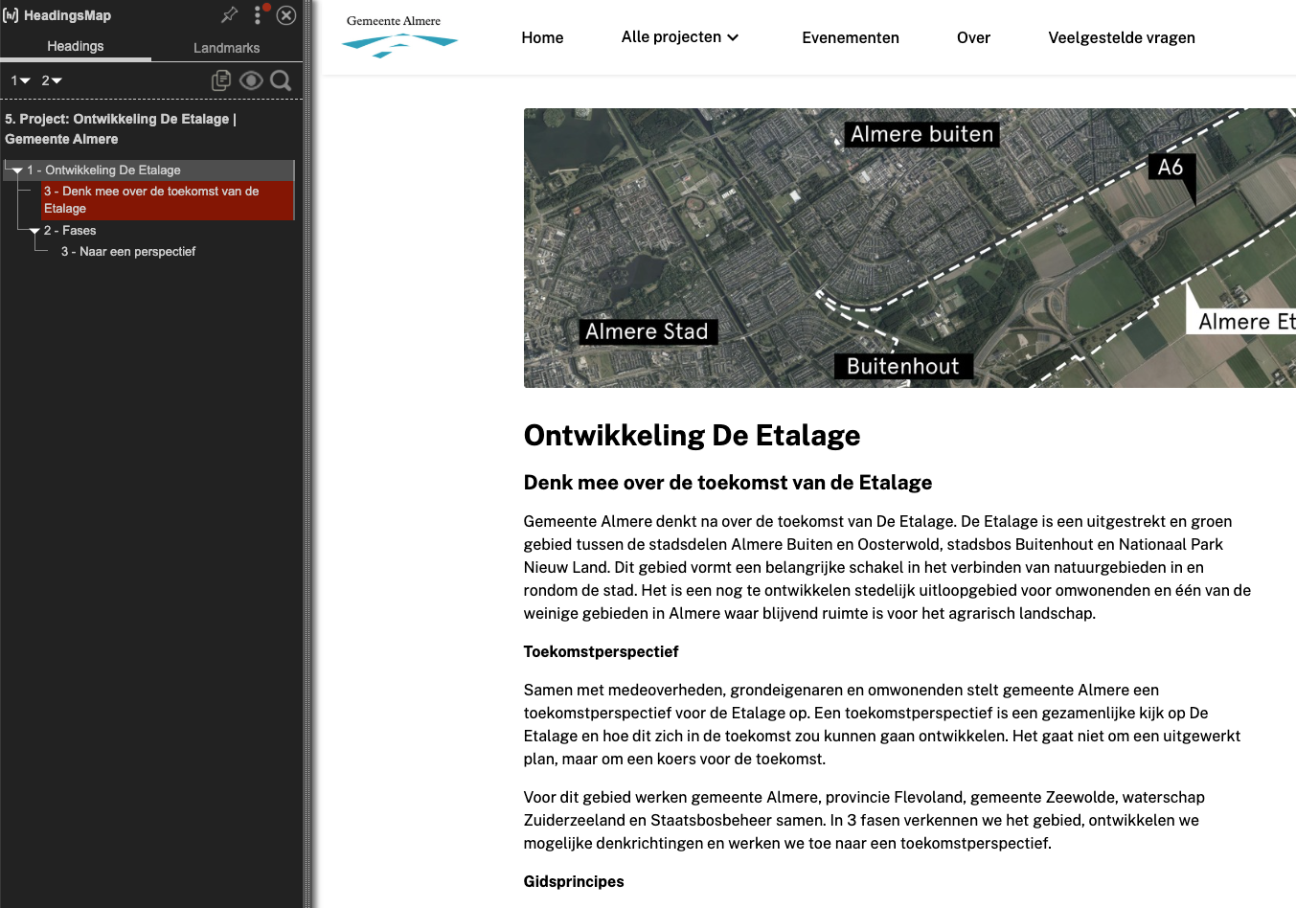Click the Ontwikkeling De Etalage page heading
This screenshot has width=1296, height=908.
(x=692, y=436)
